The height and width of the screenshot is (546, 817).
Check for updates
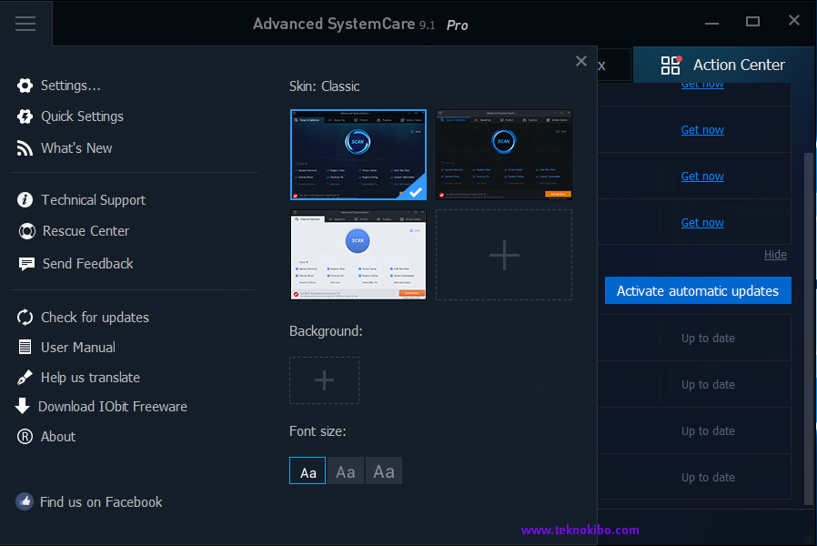(95, 317)
